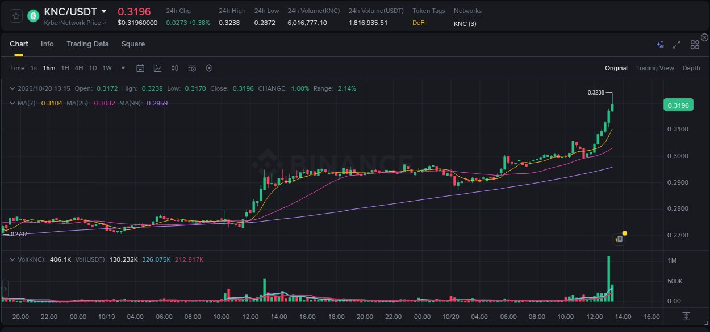The height and width of the screenshot is (332, 710).
Task: Switch to the Depth chart view
Action: pyautogui.click(x=691, y=68)
